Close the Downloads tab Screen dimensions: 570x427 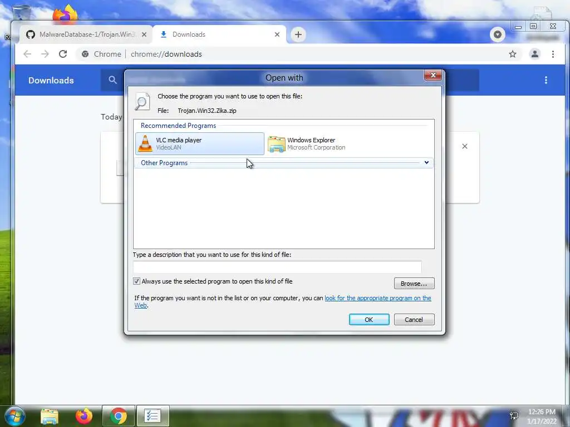point(277,34)
